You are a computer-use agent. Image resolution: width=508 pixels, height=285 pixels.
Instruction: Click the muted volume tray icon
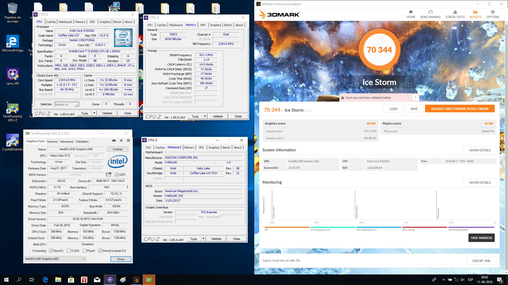[x=462, y=280]
